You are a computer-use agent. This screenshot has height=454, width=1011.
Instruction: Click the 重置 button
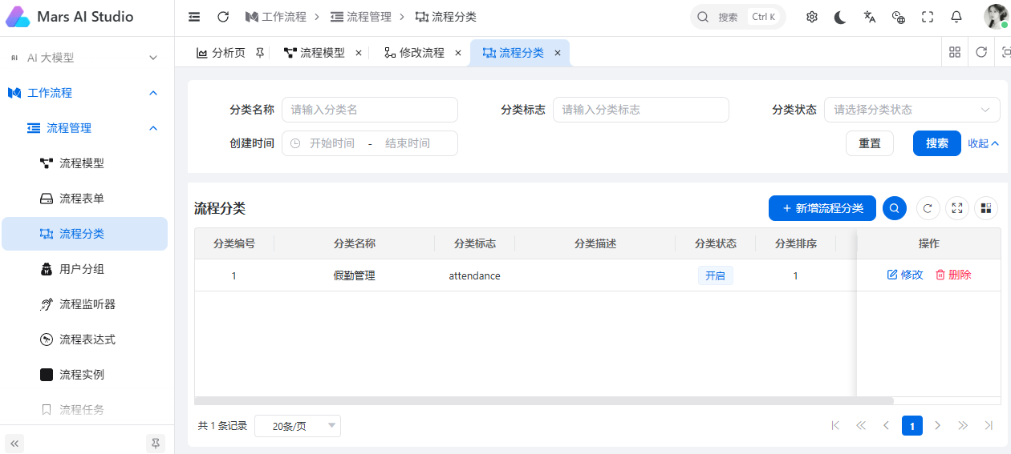pyautogui.click(x=870, y=143)
